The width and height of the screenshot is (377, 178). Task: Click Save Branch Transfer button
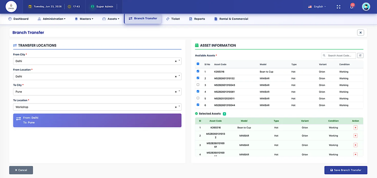[346, 170]
